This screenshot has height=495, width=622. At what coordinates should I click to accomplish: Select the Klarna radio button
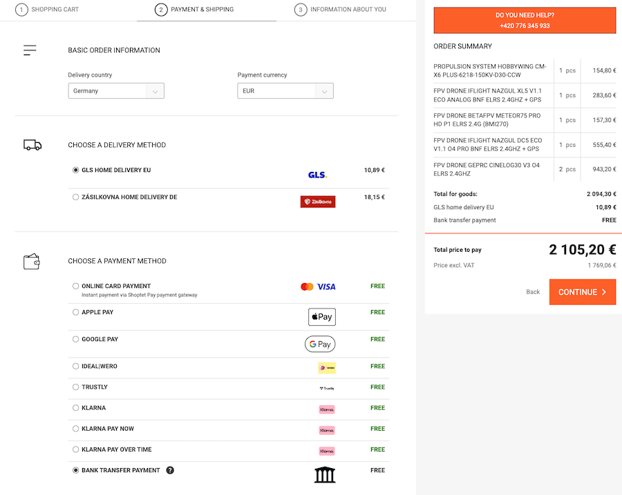point(76,408)
